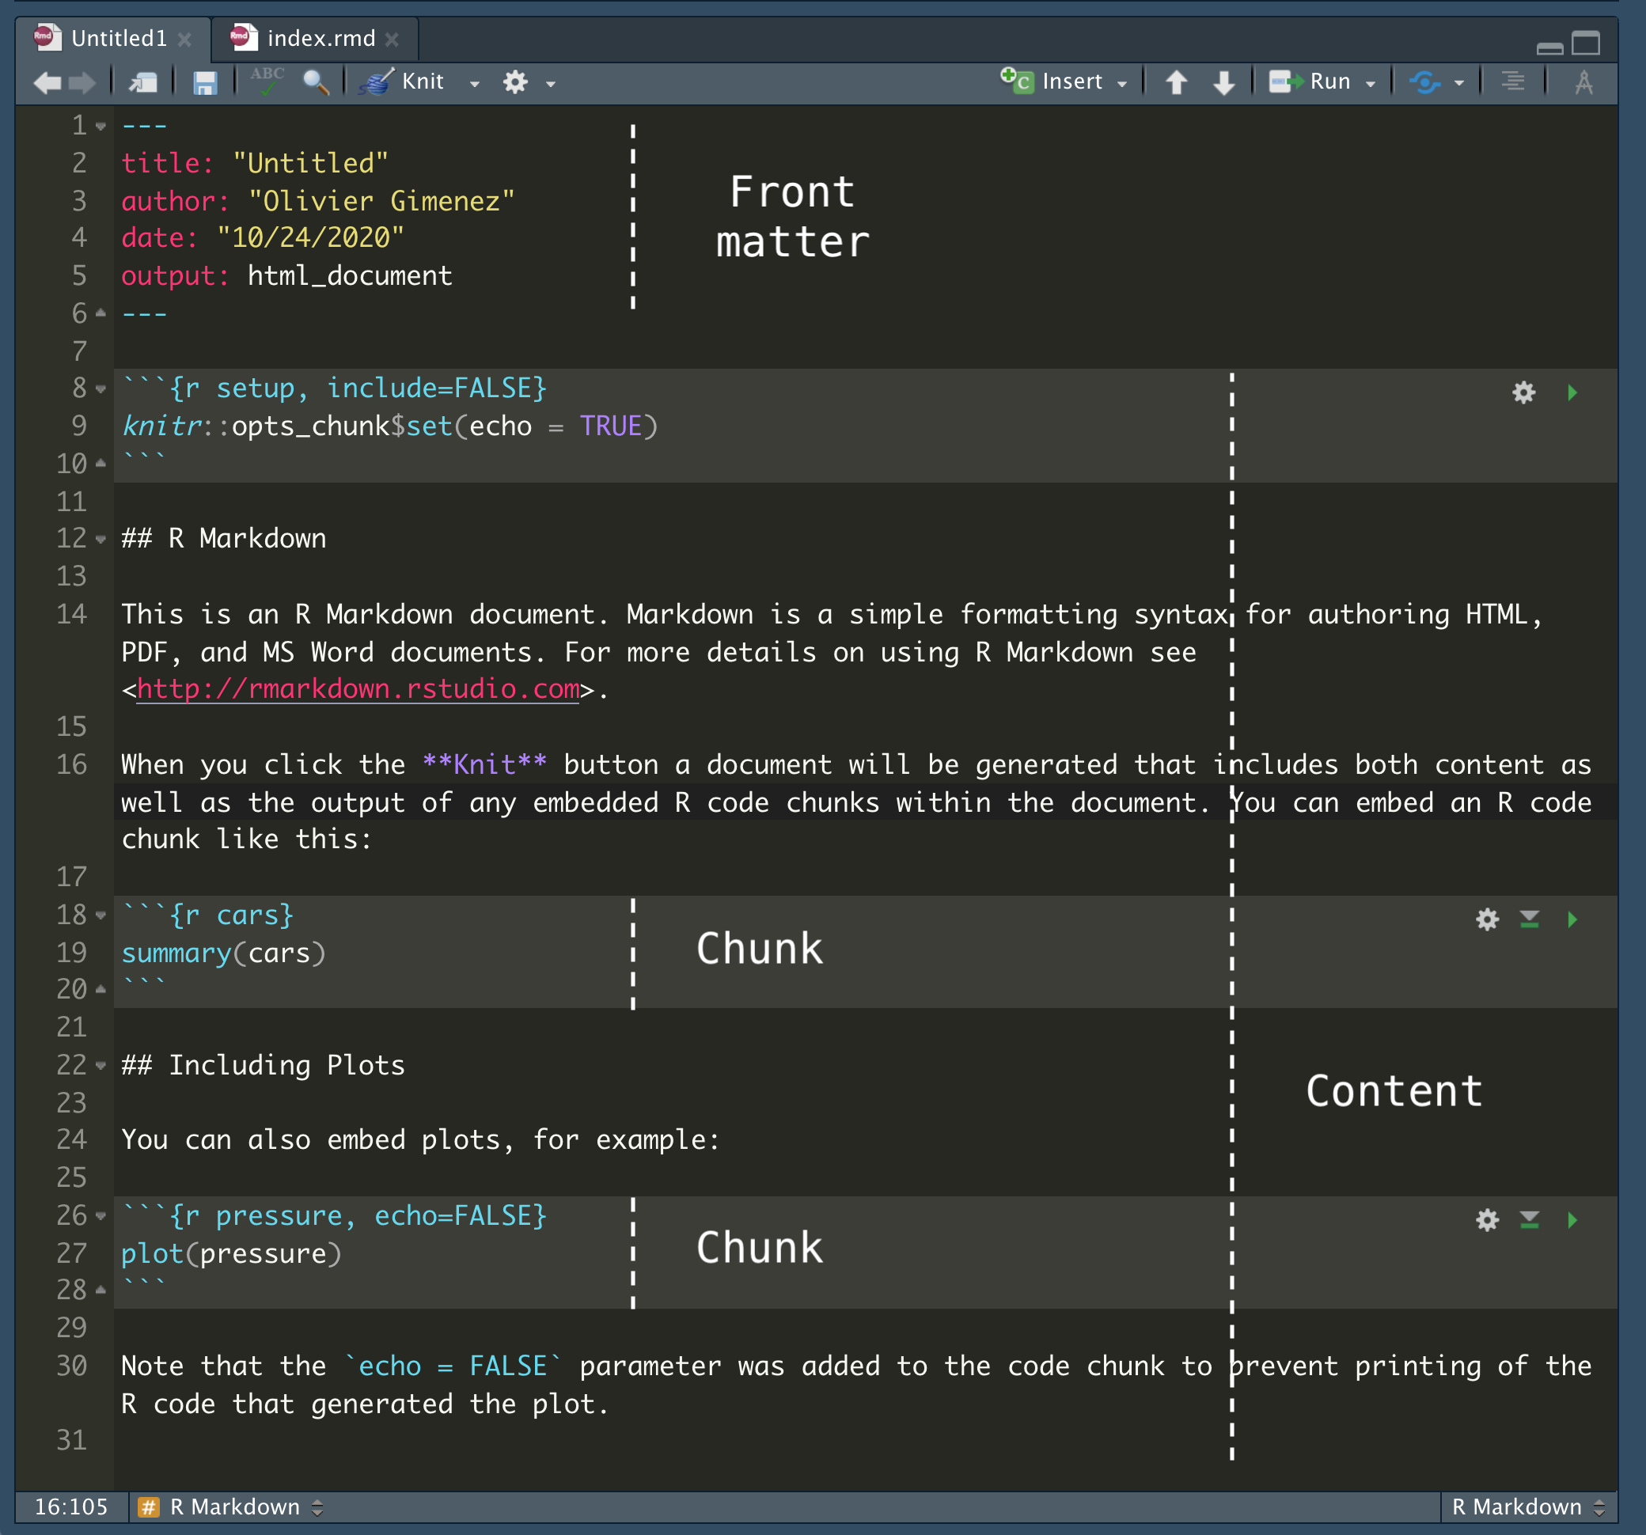The image size is (1646, 1535).
Task: Fold R Markdown section at line 12
Action: coord(101,540)
